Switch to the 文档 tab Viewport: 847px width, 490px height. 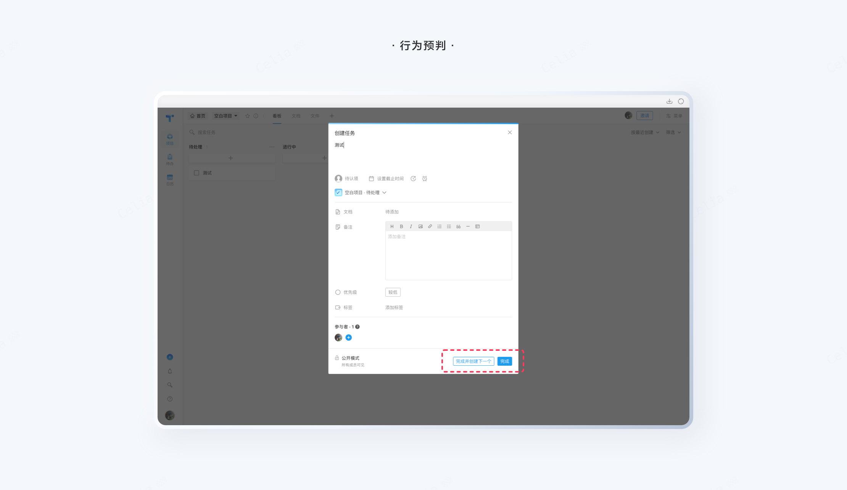coord(296,116)
